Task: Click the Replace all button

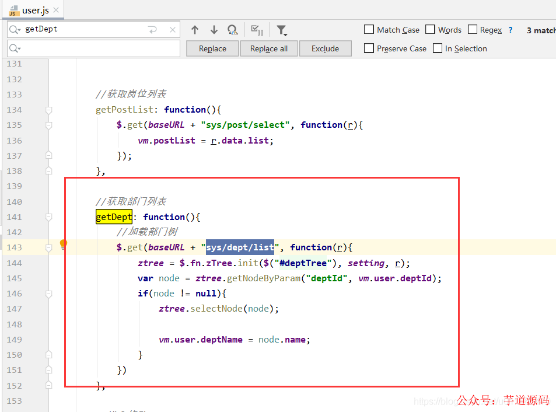Action: 268,48
